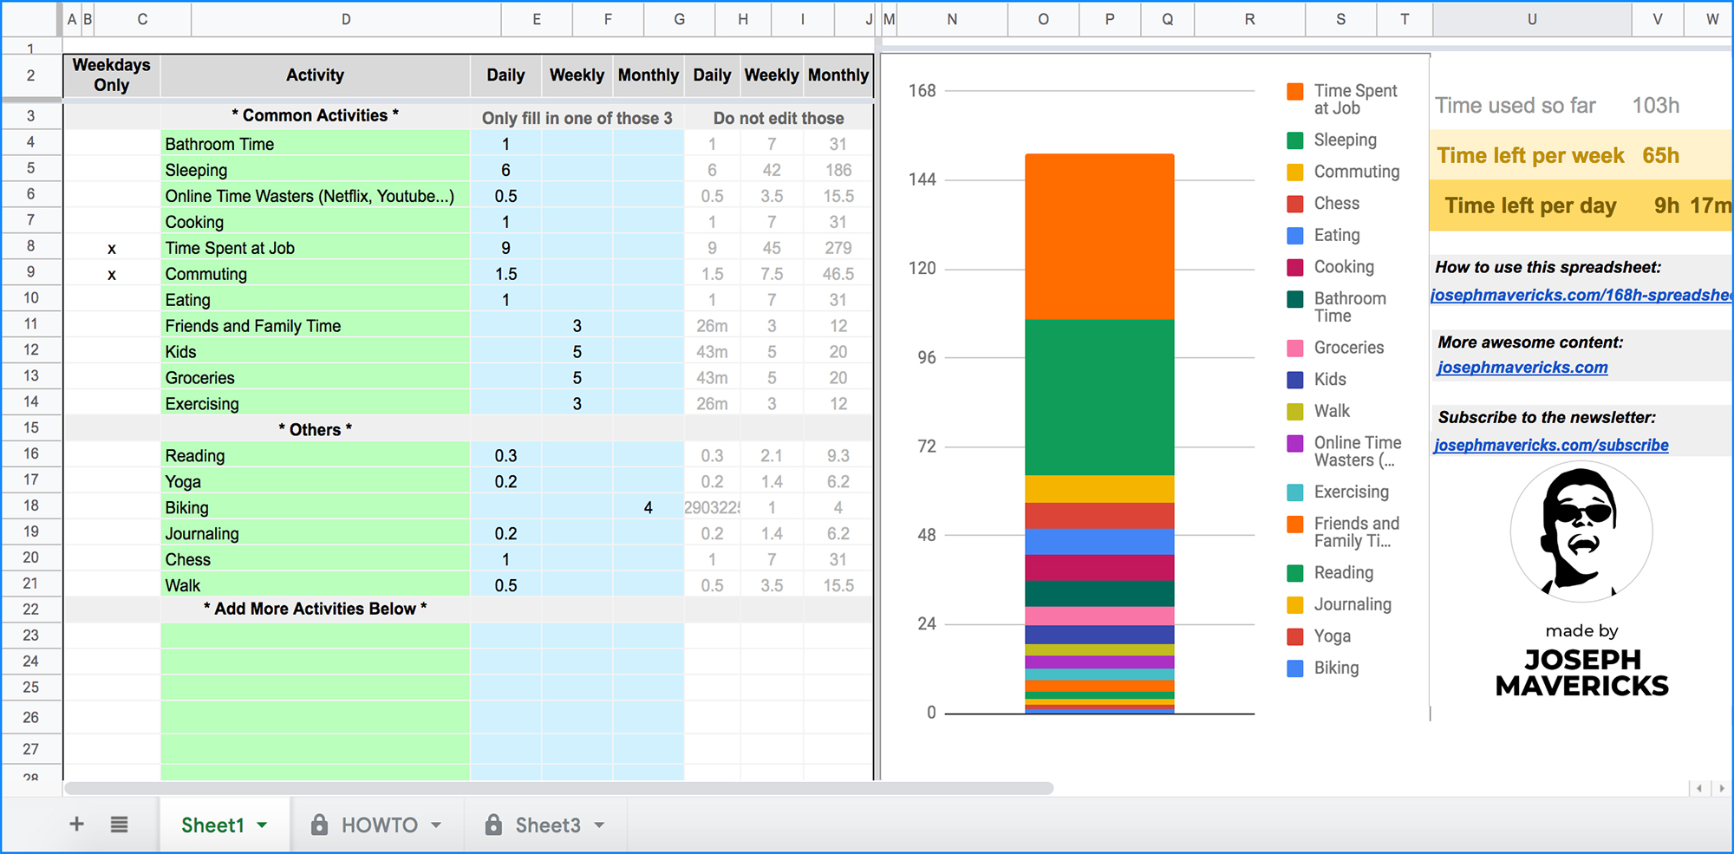This screenshot has height=854, width=1734.
Task: Open the josephmavericks.com/subscribe link
Action: (1551, 445)
